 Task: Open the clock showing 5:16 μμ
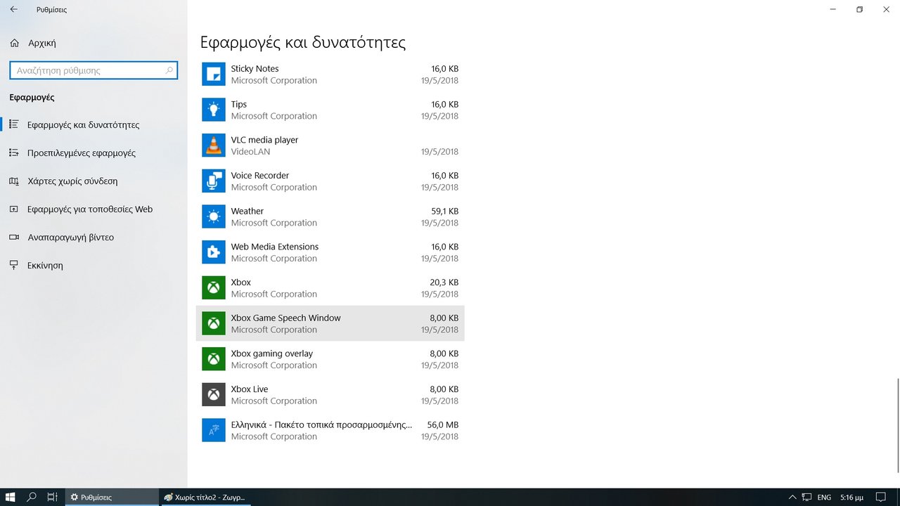point(851,498)
